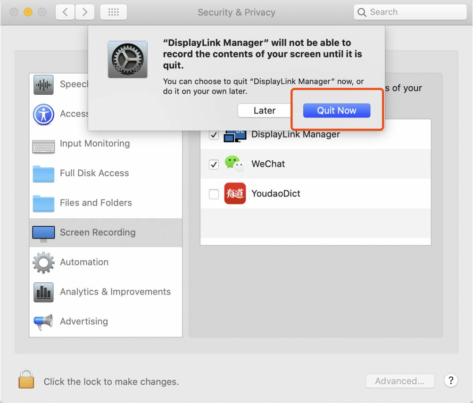The image size is (473, 403).
Task: Go back with the left chevron
Action: pos(65,12)
